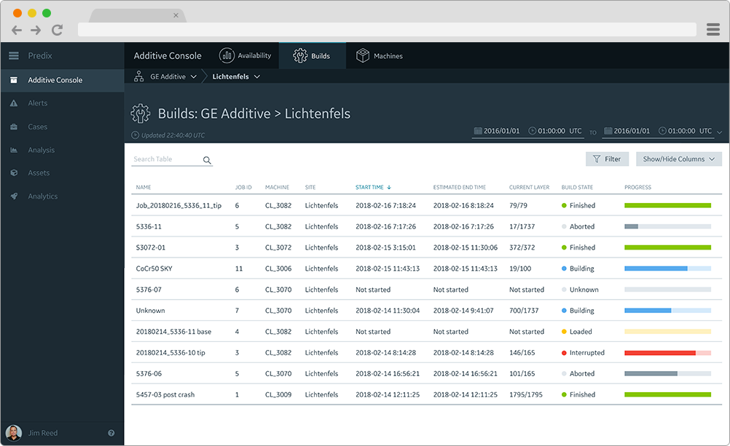This screenshot has height=446, width=730.
Task: Open Assets in the sidebar
Action: coord(39,172)
